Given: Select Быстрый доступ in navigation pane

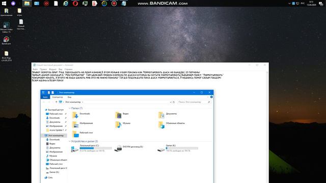Looking at the screenshot, I should (54, 110).
